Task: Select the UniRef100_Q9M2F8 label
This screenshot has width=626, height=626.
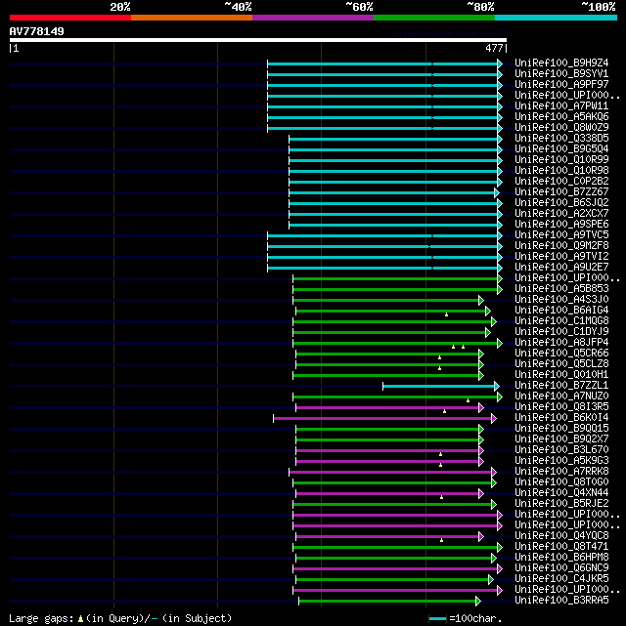Action: click(x=561, y=245)
